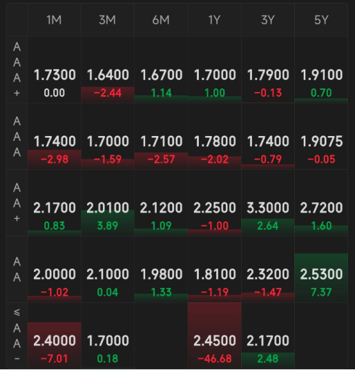
Task: Select the 3M tenor column header
Action: (x=108, y=20)
